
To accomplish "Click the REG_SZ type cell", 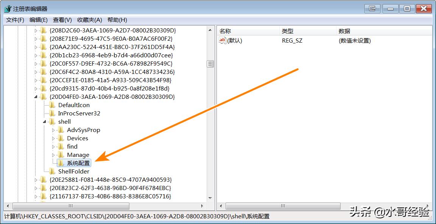I will click(292, 41).
